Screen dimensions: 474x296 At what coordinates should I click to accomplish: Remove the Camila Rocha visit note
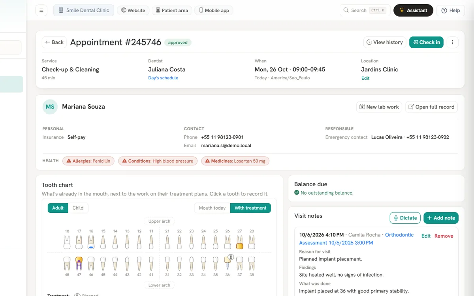point(444,236)
